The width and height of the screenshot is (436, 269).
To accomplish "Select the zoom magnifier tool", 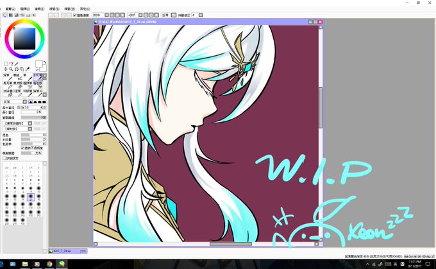I will (x=11, y=69).
